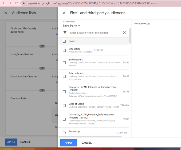Click the browser forward arrow
Screen dimensions: 181x150
[x=10, y=3]
